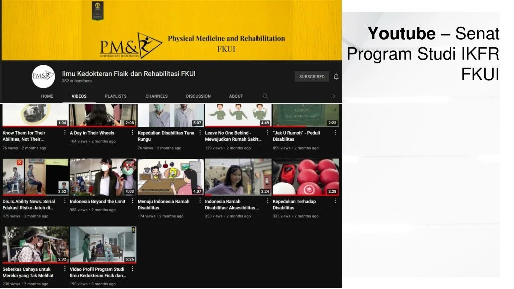The image size is (514, 289).
Task: Open options for Kepedulian Terhadap Disabilitas video
Action: pyautogui.click(x=335, y=201)
